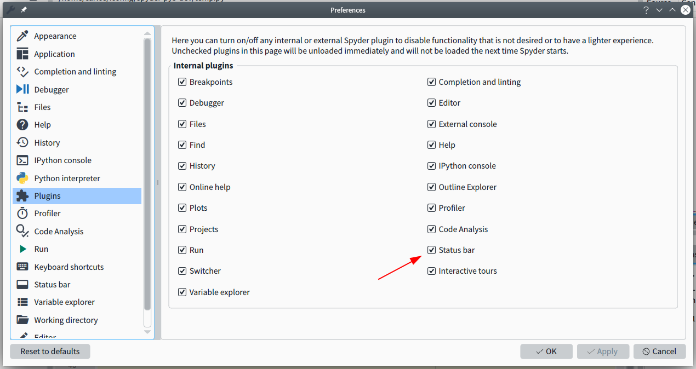Click the Variable explorer icon in sidebar

coord(21,302)
